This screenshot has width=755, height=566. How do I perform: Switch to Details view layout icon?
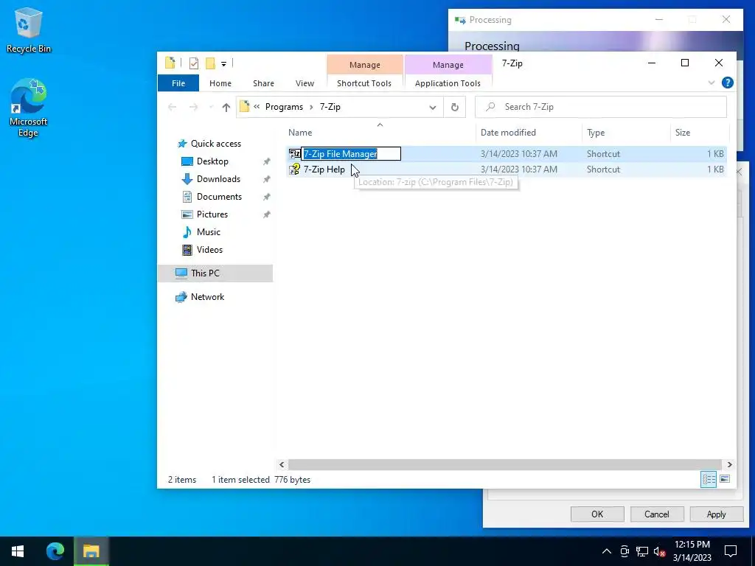tap(709, 479)
